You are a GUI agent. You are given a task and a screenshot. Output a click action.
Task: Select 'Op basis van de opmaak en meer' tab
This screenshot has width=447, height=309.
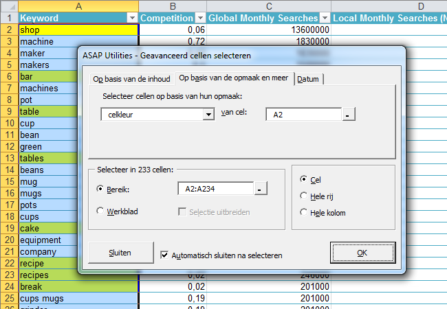tap(234, 78)
